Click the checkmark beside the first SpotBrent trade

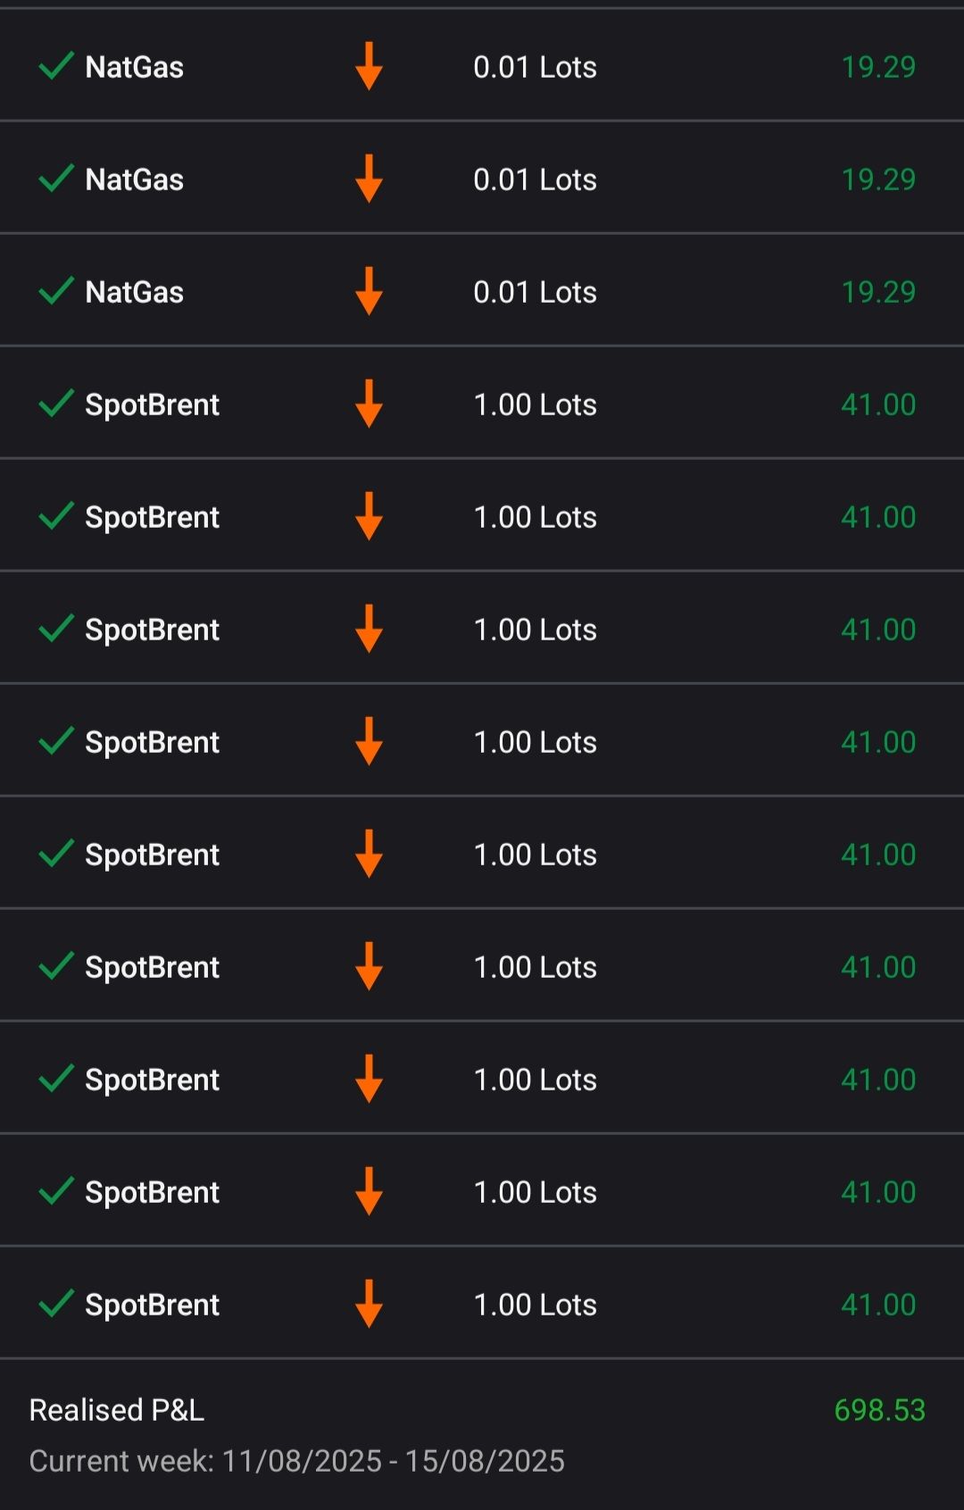pyautogui.click(x=55, y=404)
